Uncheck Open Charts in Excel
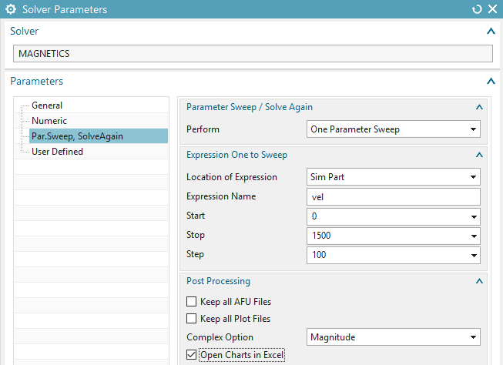This screenshot has height=365, width=503. click(192, 355)
